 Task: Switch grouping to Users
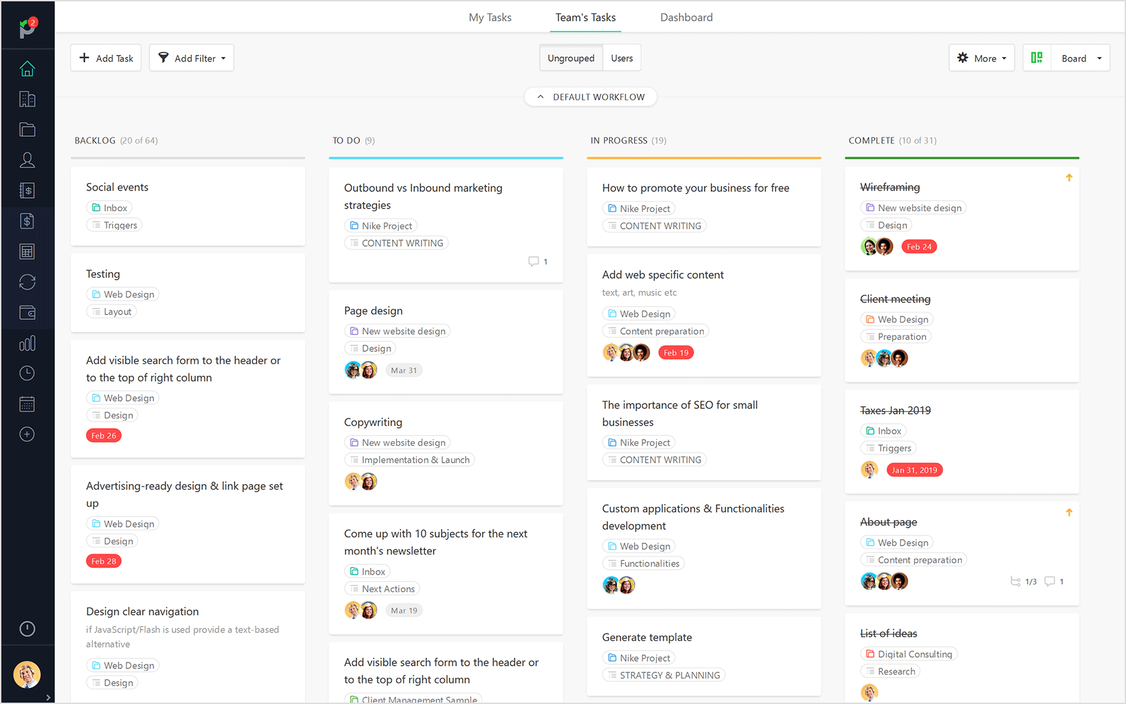[621, 58]
